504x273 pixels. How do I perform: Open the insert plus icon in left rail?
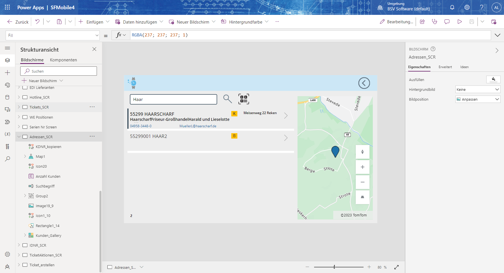[x=8, y=73]
